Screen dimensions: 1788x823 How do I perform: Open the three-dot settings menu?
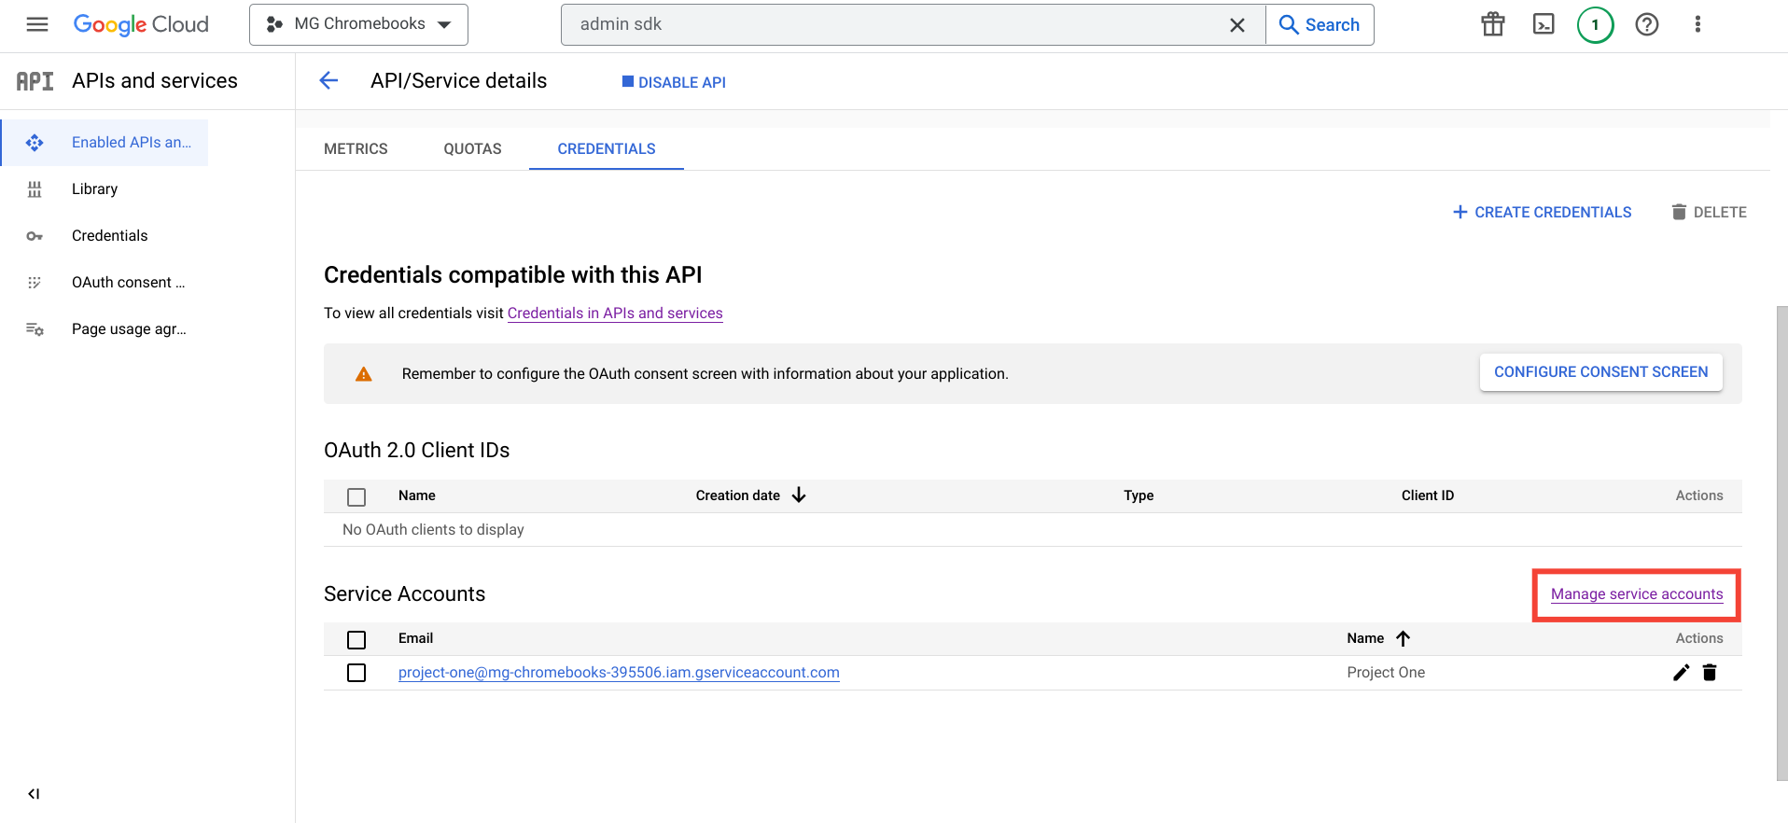(1697, 24)
